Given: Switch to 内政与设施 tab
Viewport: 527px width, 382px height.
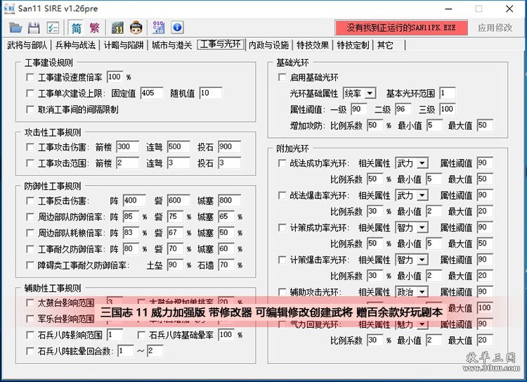Looking at the screenshot, I should pyautogui.click(x=269, y=45).
